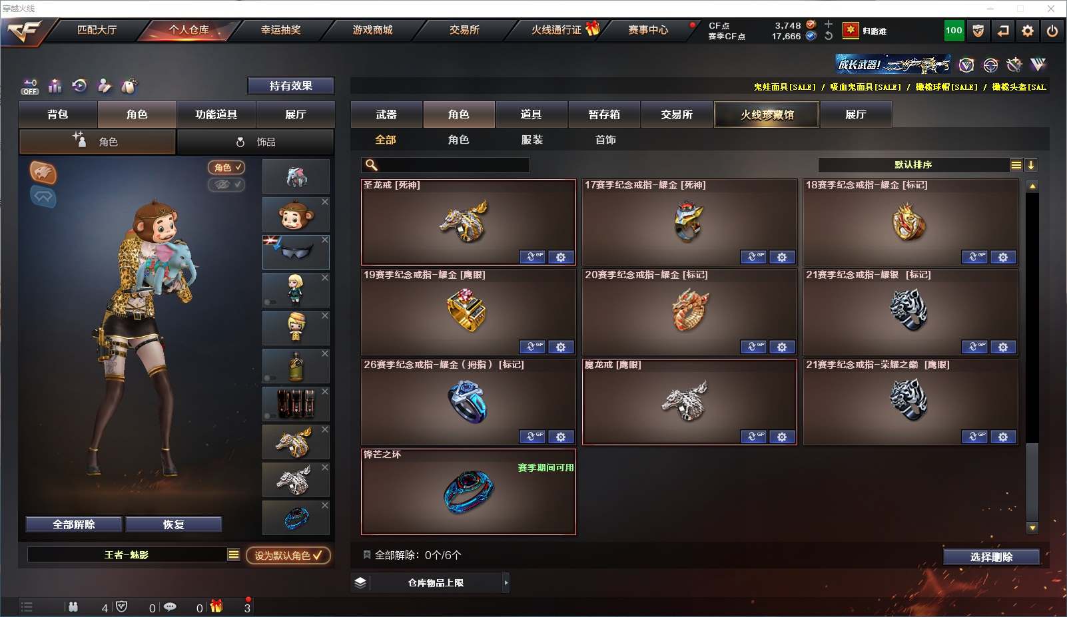Open the settings gear in top bar
The width and height of the screenshot is (1067, 617).
1028,31
